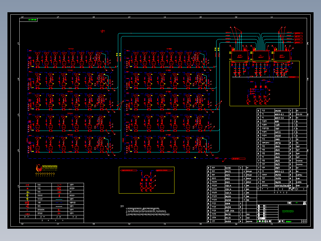Image resolution: width=321 pixels, height=241 pixels.
Task: Click the cyan solid line legend sample
Action: pos(59,199)
